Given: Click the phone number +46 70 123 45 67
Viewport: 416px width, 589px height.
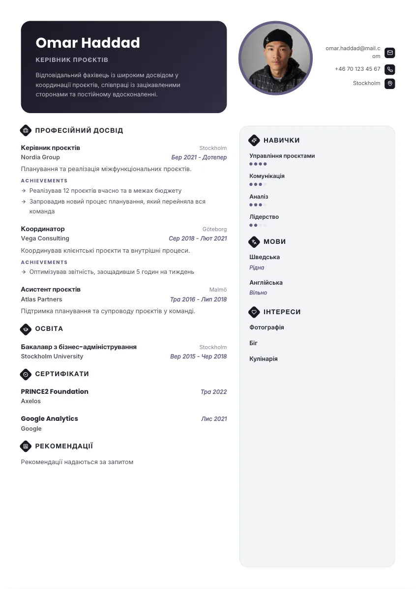Looking at the screenshot, I should click(357, 69).
